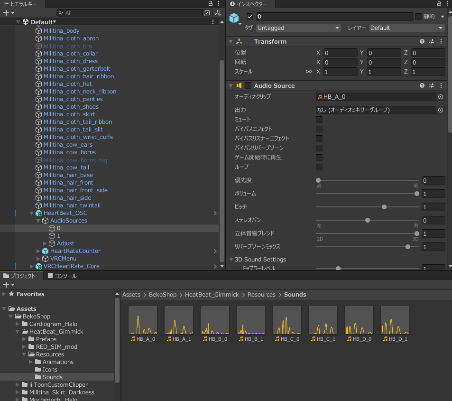Go to Assets in breadcrumb path

pos(131,295)
